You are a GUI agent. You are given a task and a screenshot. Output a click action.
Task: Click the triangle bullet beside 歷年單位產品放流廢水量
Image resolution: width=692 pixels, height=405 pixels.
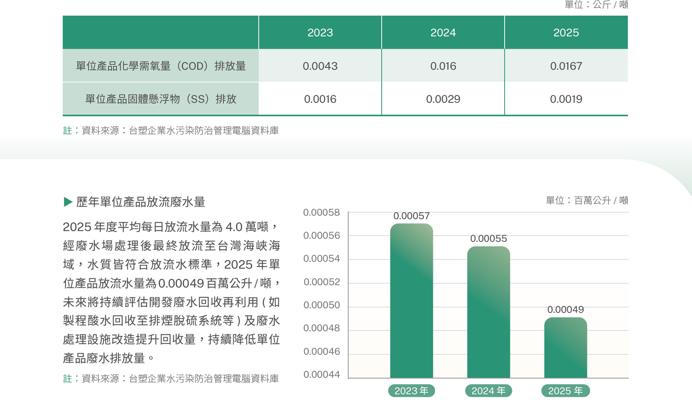(68, 202)
